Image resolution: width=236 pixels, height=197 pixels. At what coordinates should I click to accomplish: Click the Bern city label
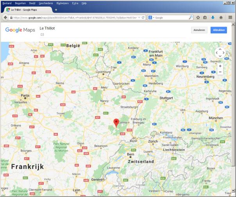point(131,154)
